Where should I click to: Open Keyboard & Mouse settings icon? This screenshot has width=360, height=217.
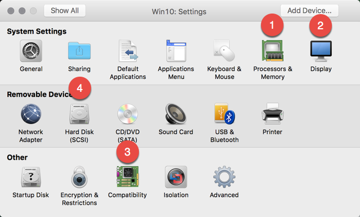224,51
